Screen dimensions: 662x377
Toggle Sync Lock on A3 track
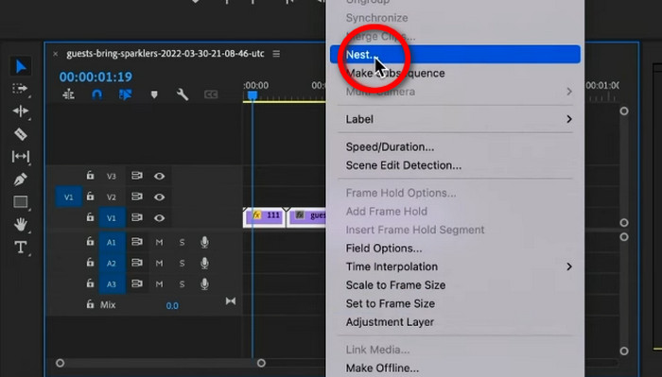[136, 283]
